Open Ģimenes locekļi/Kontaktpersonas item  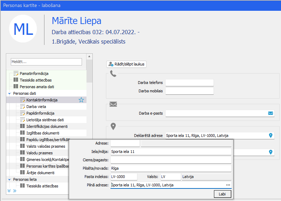click(x=48, y=160)
